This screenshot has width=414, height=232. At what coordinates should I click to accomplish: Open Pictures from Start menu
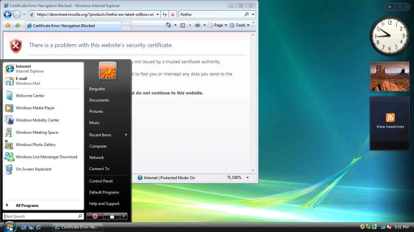tap(96, 111)
